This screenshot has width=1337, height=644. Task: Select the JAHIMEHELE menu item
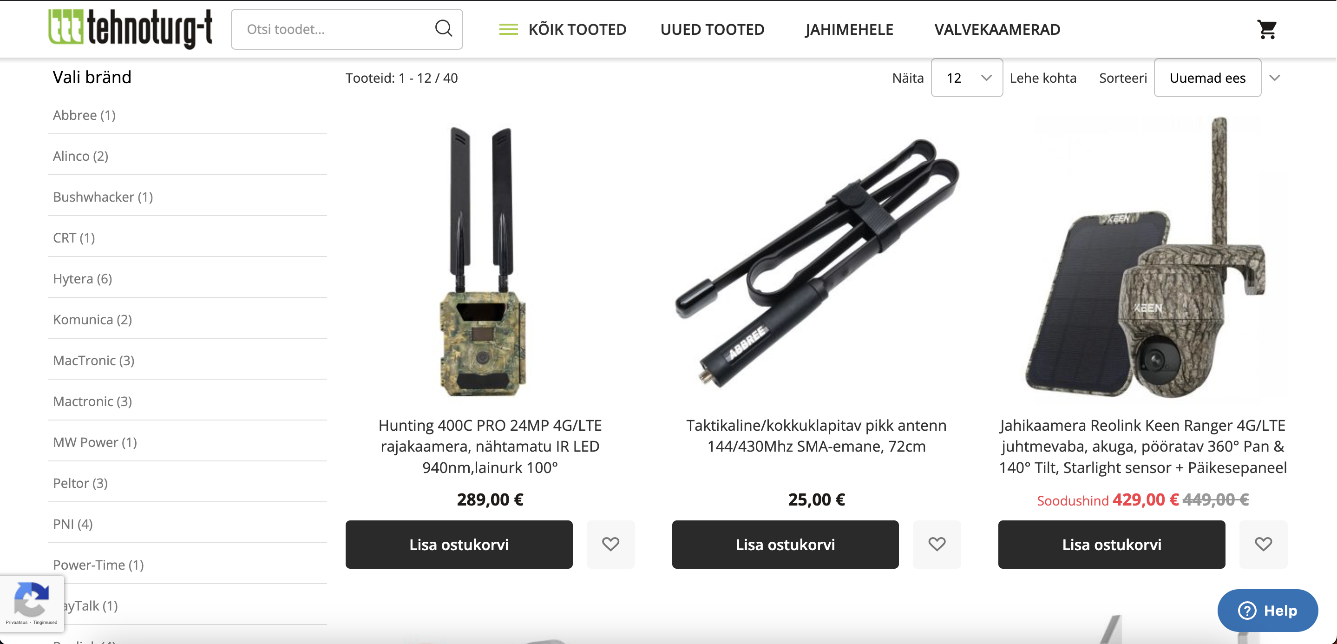(849, 30)
